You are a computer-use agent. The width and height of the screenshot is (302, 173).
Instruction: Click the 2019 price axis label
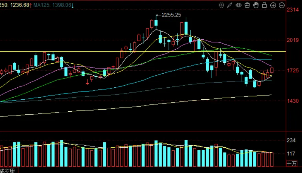pyautogui.click(x=292, y=40)
